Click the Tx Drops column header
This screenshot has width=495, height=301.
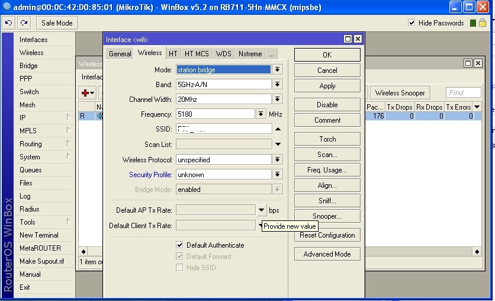[399, 107]
